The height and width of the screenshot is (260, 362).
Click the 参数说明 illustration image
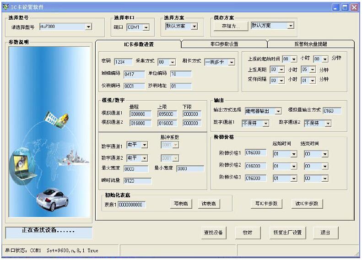coord(49,132)
